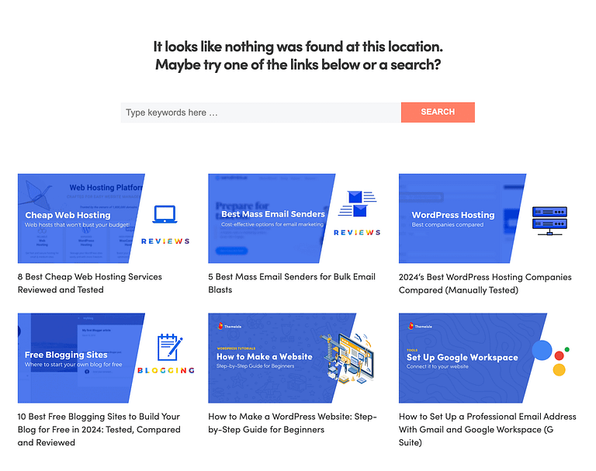
Task: Click the server rack icon on WordPress Hosting card
Action: click(549, 220)
